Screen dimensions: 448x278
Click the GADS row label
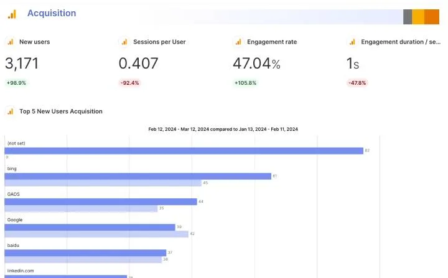pyautogui.click(x=14, y=194)
